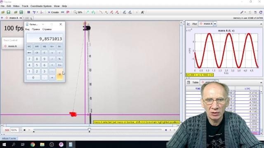This screenshot has height=148, width=264.
Task: Click the Save tab as icon
Action: (x=21, y=12)
